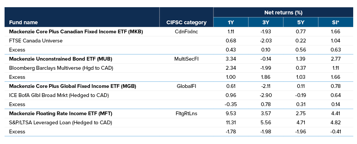Select the 1Y returns column header
The image size is (357, 144).
point(231,22)
